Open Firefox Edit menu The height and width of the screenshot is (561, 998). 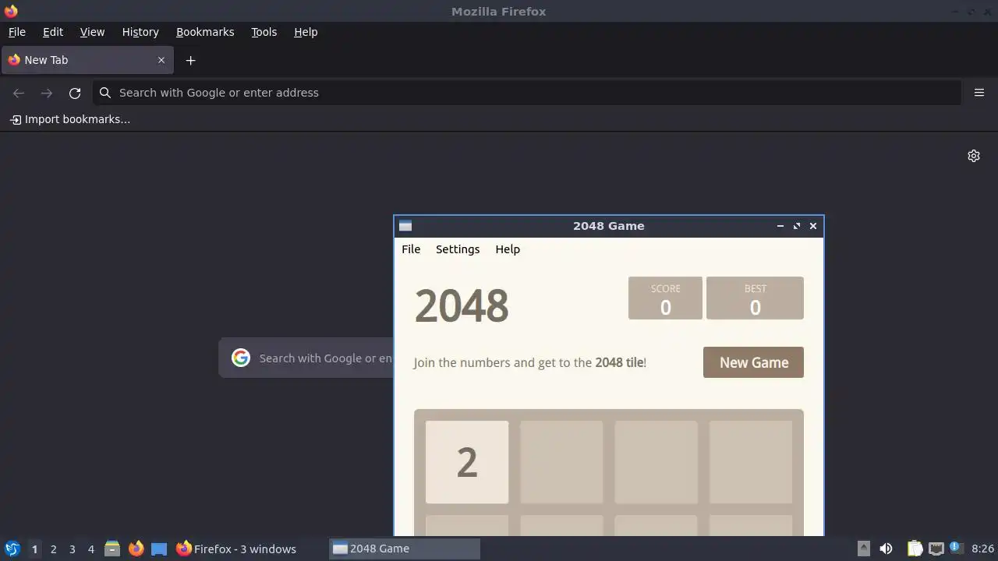[53, 32]
